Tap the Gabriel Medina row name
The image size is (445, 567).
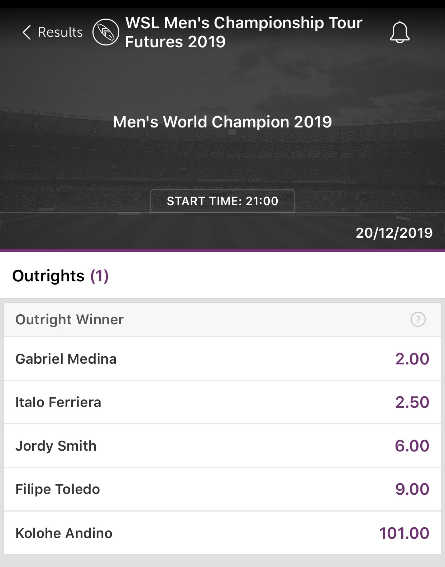[x=66, y=359]
